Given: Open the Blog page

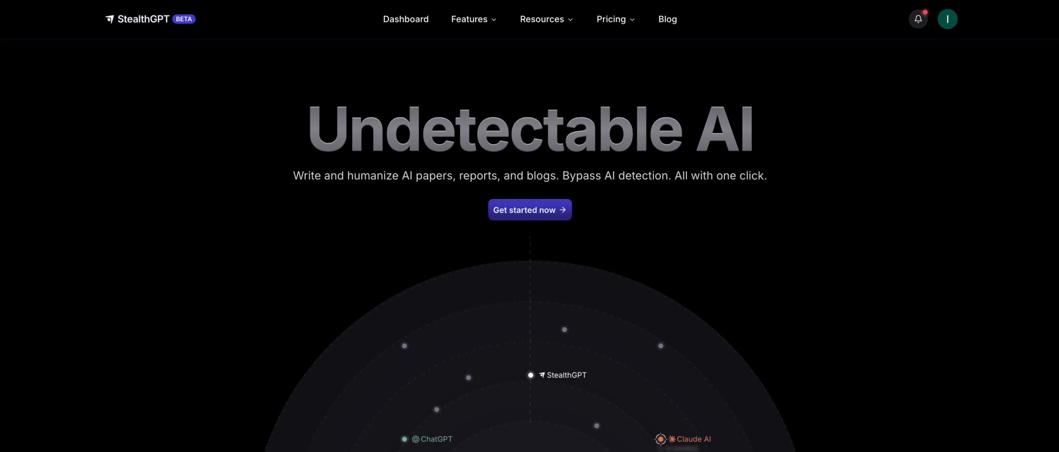Looking at the screenshot, I should [667, 19].
